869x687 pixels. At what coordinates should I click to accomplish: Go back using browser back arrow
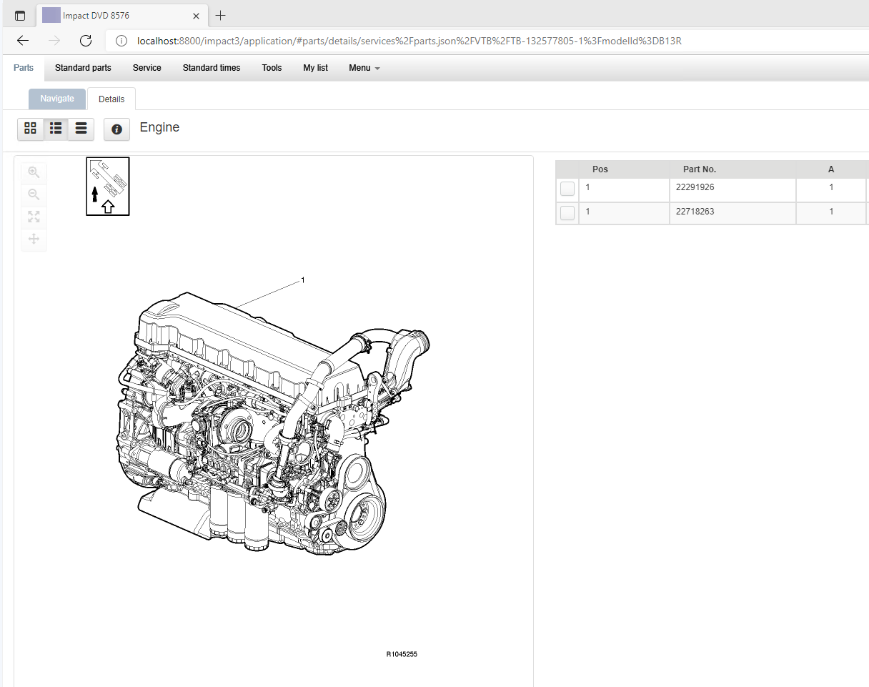(x=23, y=41)
